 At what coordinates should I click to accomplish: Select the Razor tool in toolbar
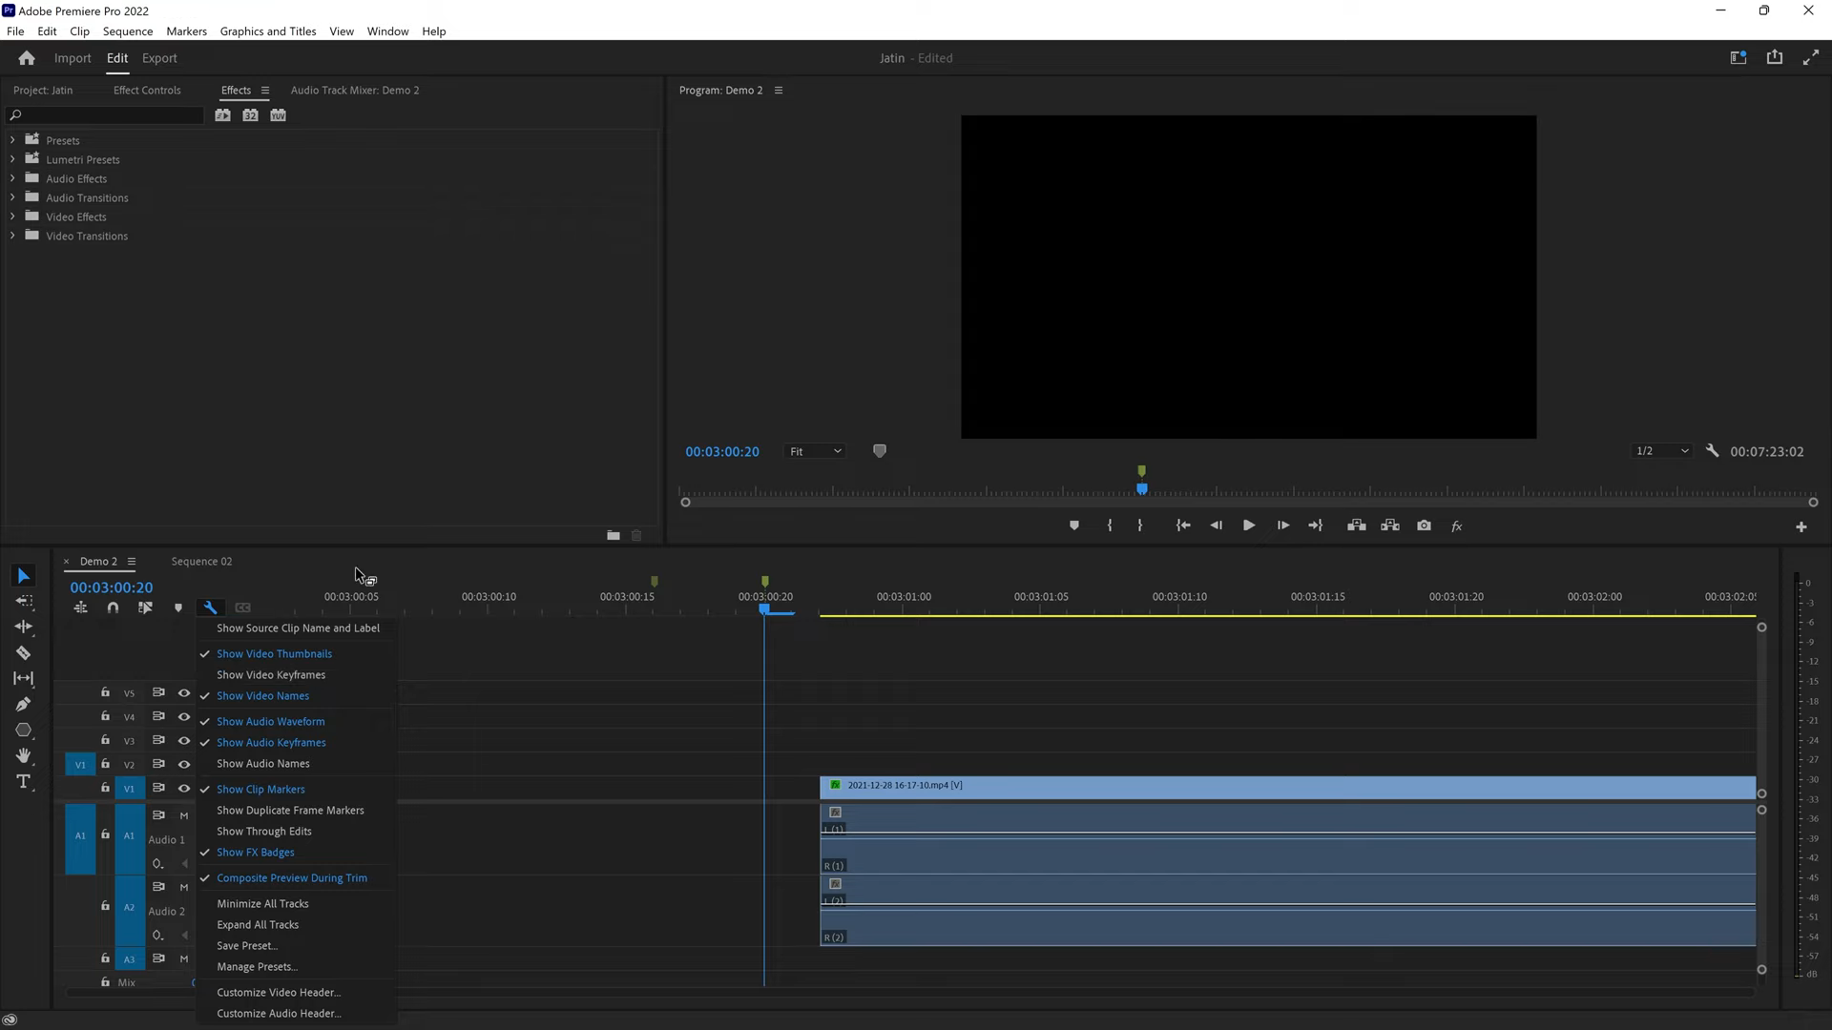coord(24,651)
